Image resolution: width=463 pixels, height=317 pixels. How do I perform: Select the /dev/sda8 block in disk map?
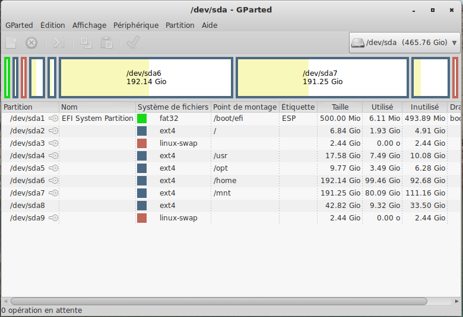(430, 78)
